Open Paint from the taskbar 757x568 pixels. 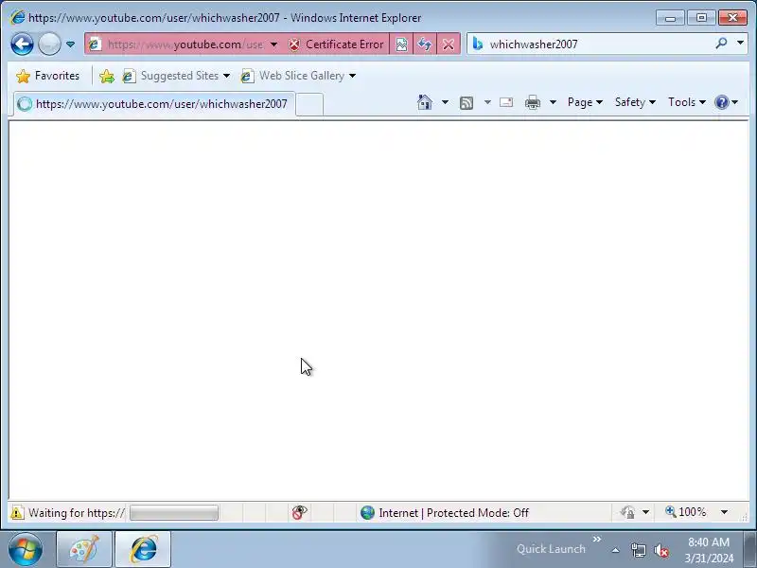click(84, 549)
